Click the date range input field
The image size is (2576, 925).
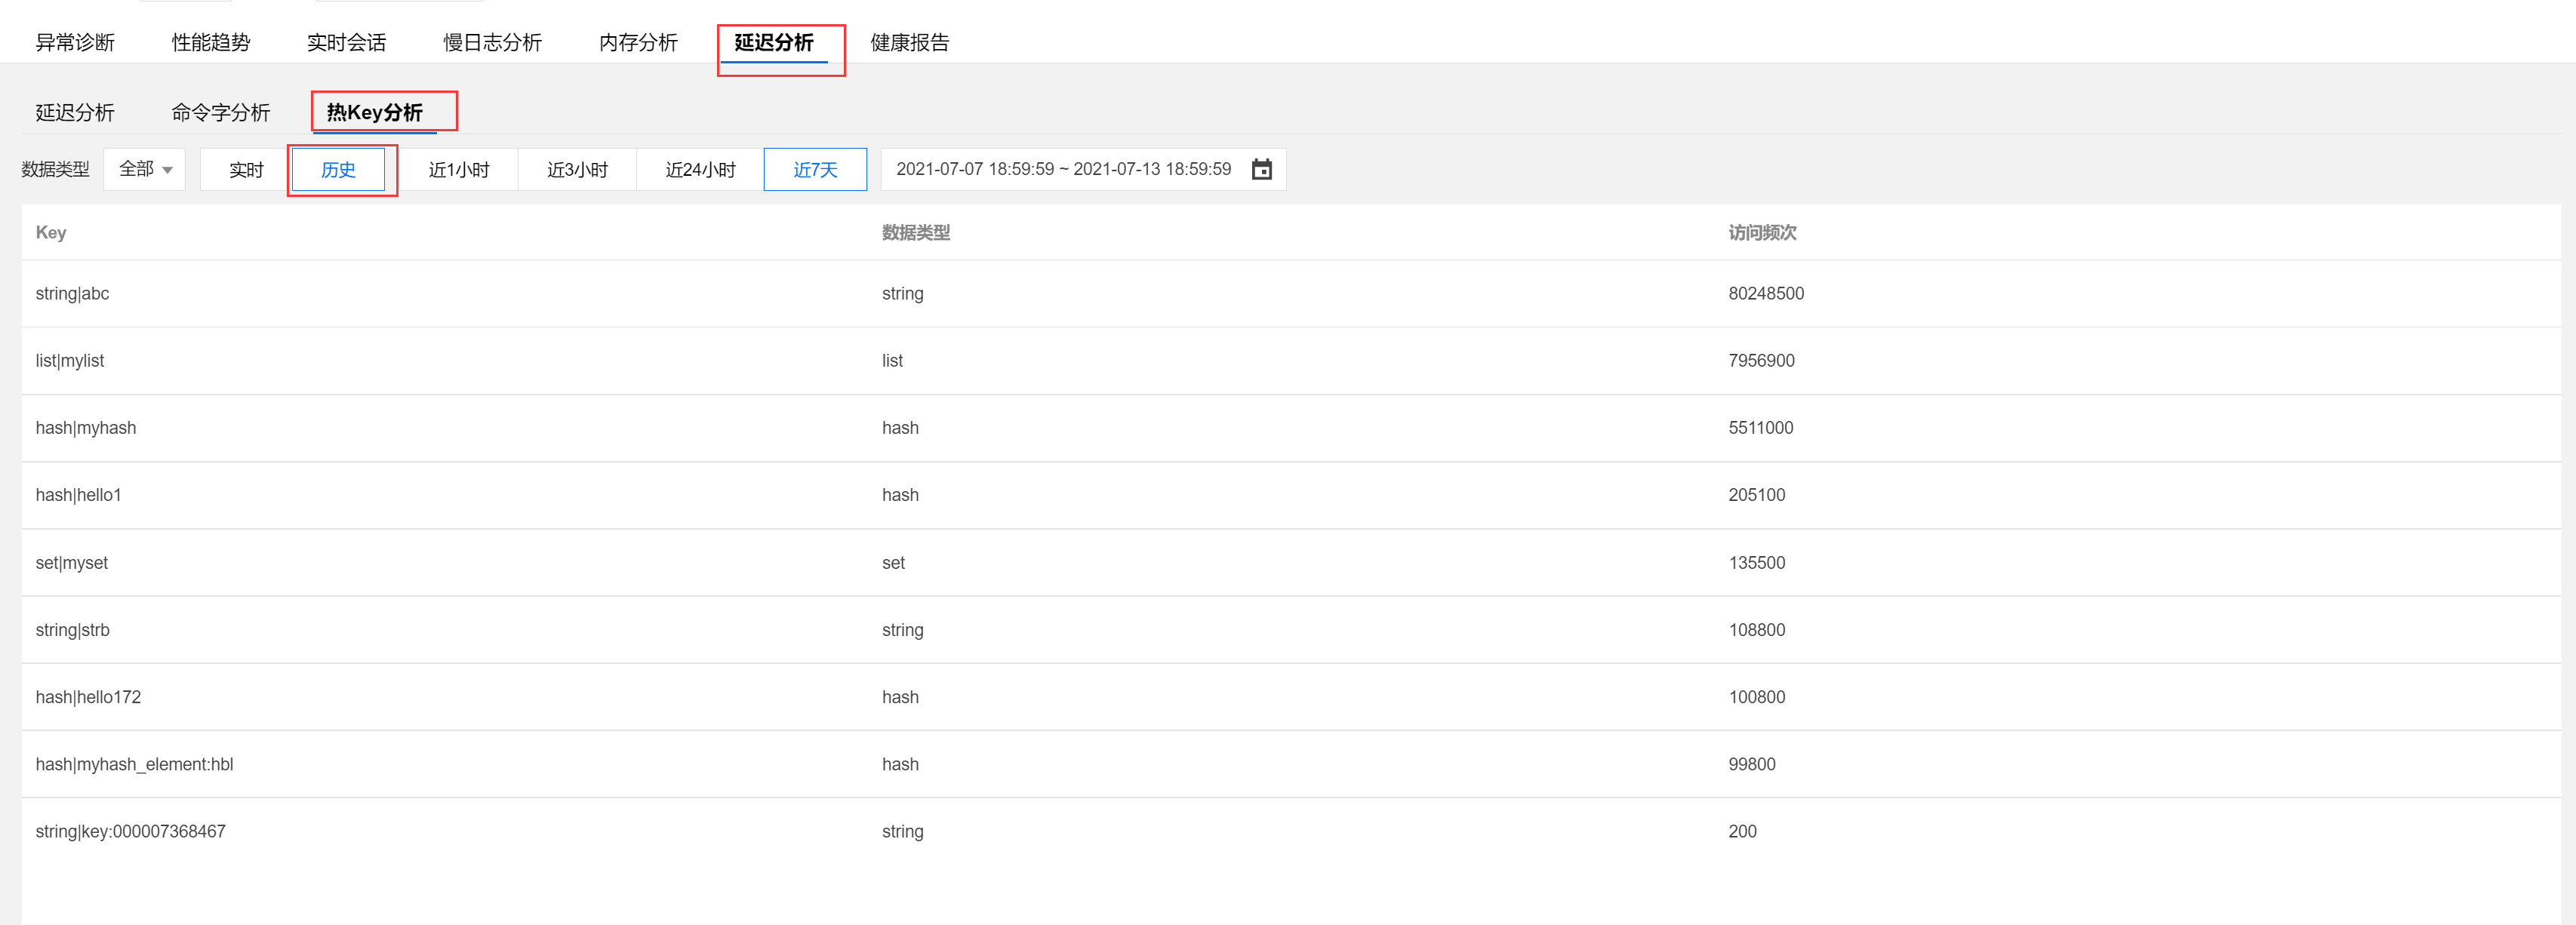pos(1062,169)
